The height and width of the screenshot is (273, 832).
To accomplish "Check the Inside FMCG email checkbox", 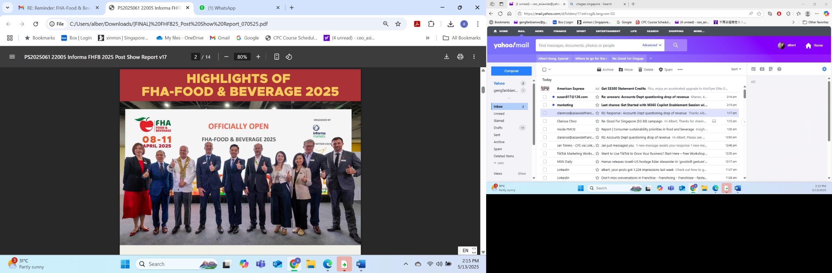I will (x=545, y=129).
